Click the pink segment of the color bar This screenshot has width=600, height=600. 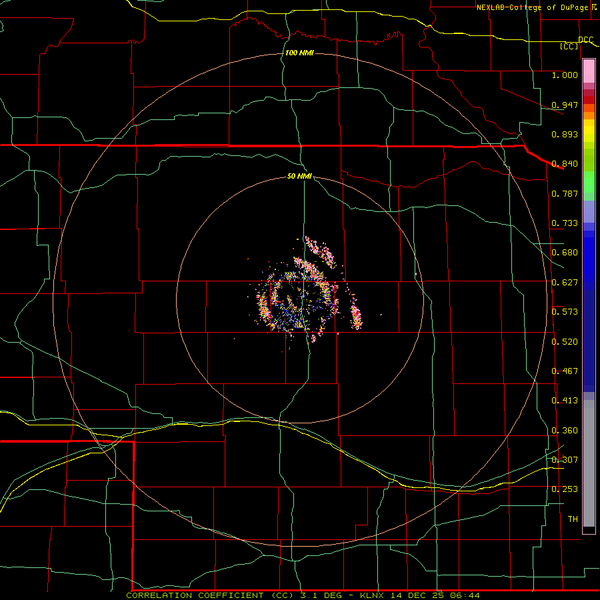[x=589, y=71]
